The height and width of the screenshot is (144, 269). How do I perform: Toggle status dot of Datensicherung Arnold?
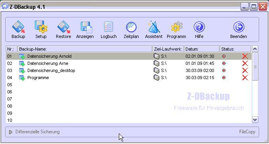pyautogui.click(x=224, y=56)
